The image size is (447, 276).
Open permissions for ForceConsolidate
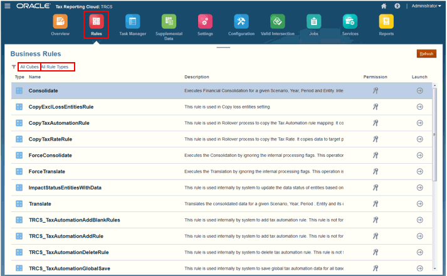pyautogui.click(x=376, y=155)
